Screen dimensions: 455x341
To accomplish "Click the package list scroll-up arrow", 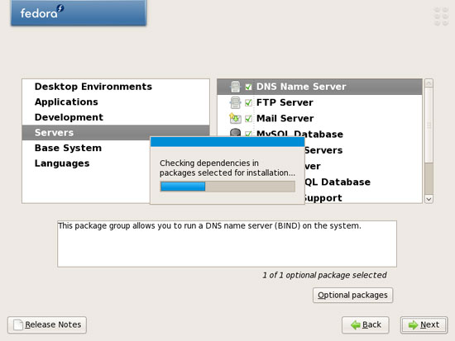I will [x=429, y=83].
